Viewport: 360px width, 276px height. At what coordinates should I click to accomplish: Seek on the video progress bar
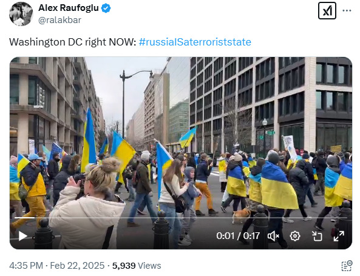coord(181,218)
